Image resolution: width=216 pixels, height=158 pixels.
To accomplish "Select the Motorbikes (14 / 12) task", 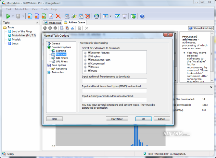I will tap(24, 35).
